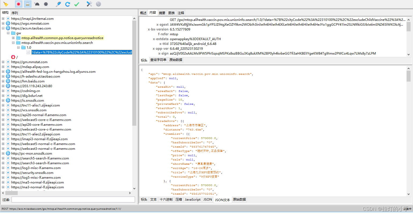
Task: Select the ma5-normal-lf.zijieapi.com host
Action: (38, 182)
